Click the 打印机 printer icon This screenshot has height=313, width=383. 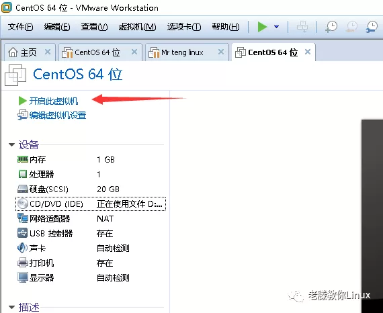23,263
